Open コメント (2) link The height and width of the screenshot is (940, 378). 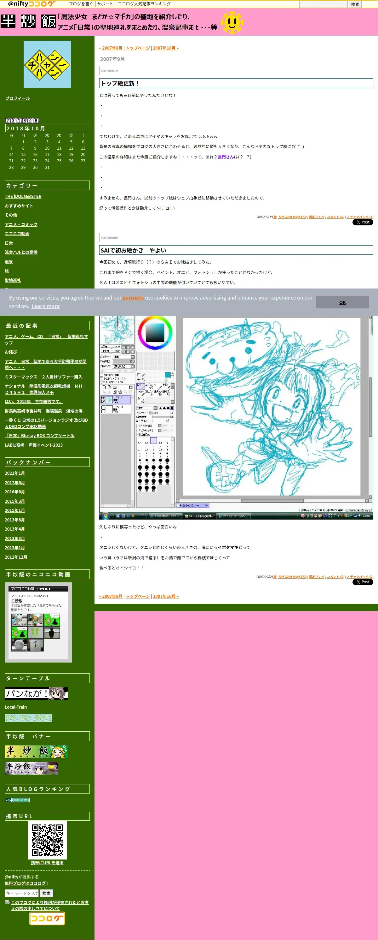(x=335, y=577)
